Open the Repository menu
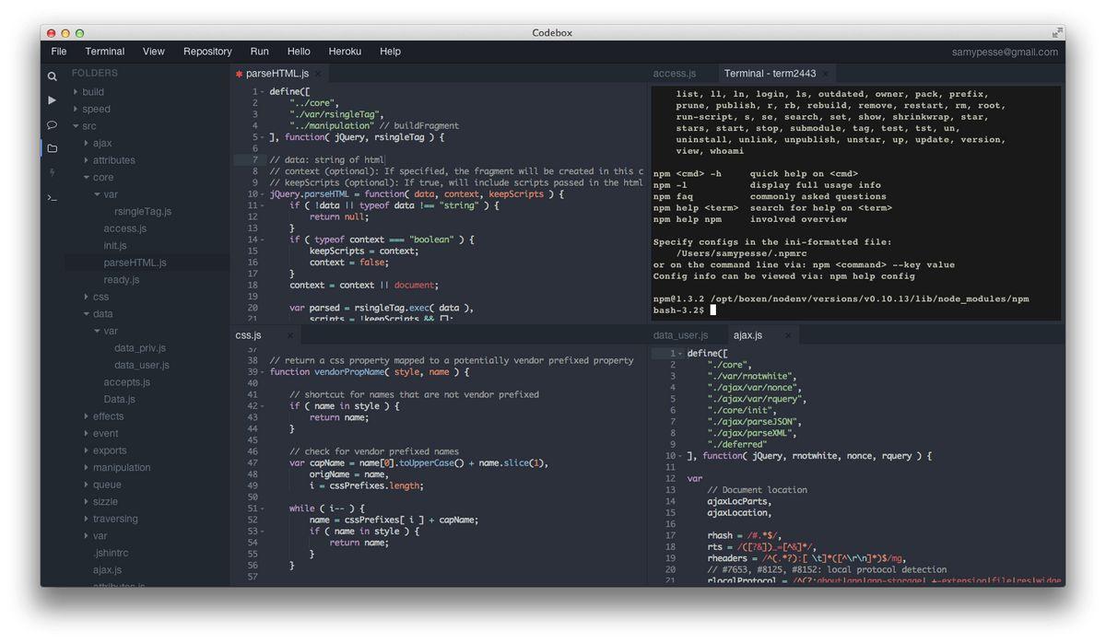Viewport: 1106px width, 643px height. (x=207, y=52)
